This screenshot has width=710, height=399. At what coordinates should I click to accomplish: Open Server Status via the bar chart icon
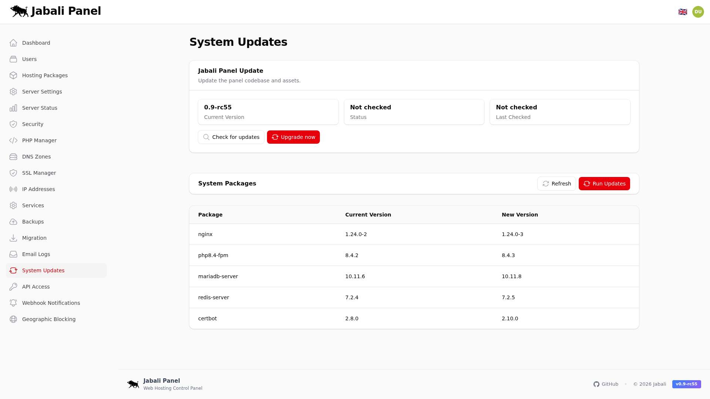[13, 108]
